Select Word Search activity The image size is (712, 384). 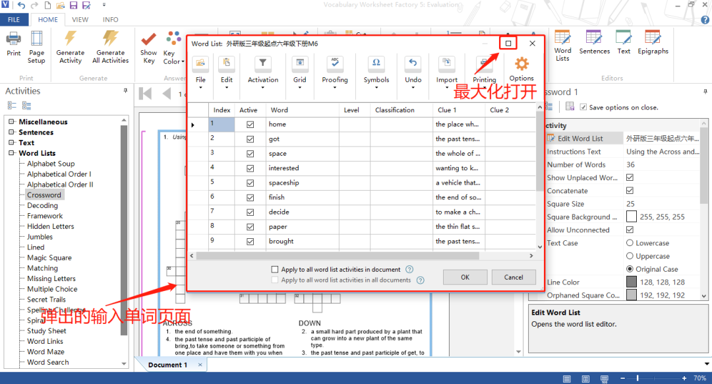pos(47,362)
